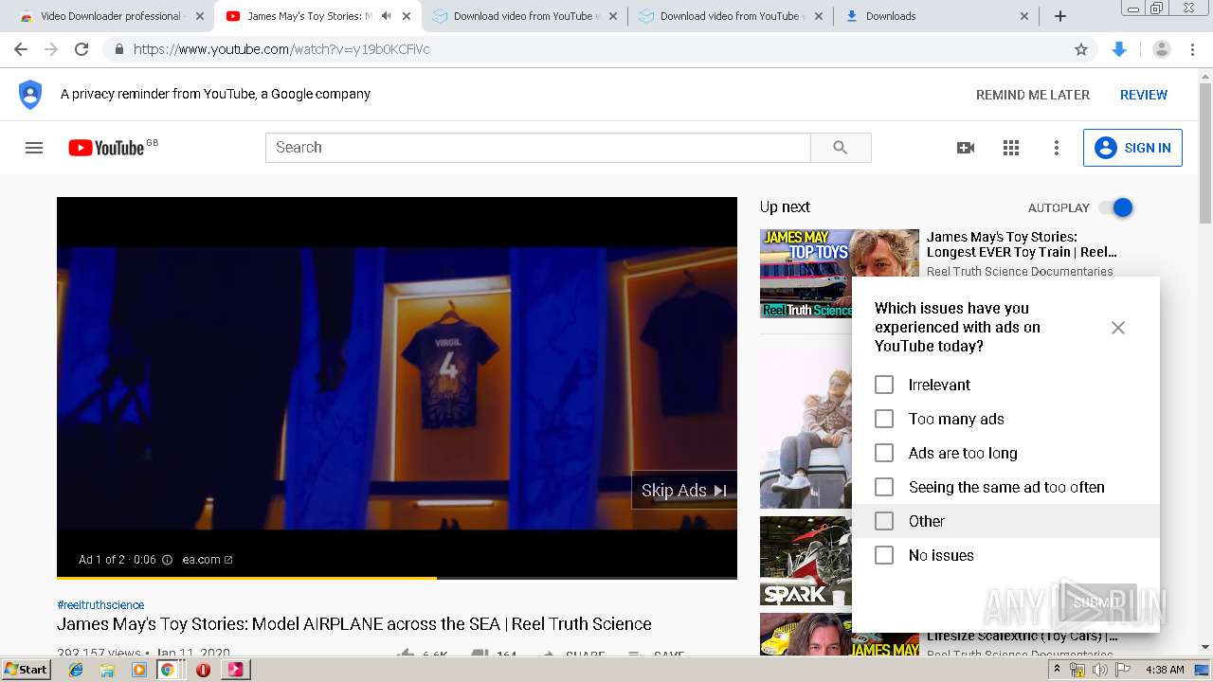Check the Ads are too long checkbox

click(884, 453)
